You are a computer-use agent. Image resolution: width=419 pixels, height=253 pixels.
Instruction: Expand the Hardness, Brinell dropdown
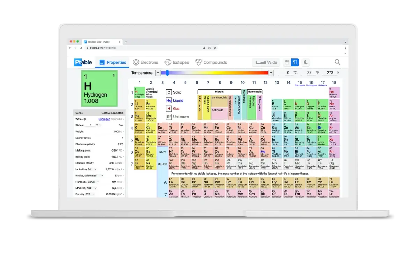tap(98, 182)
